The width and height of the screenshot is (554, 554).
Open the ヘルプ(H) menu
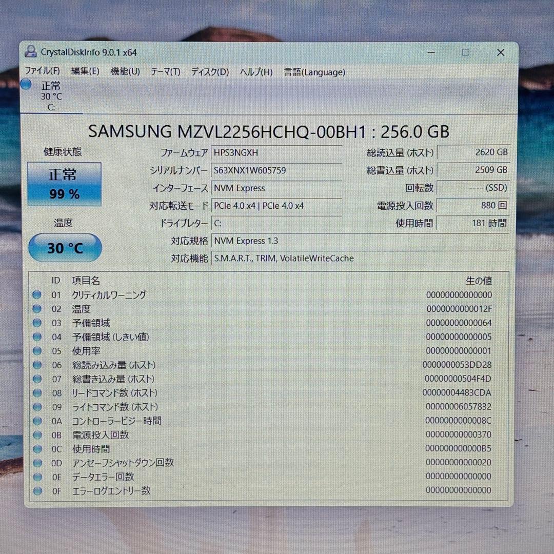(255, 72)
